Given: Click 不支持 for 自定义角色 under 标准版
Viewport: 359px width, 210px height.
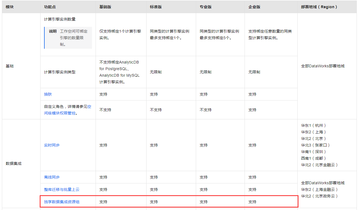Looking at the screenshot, I should (156, 110).
